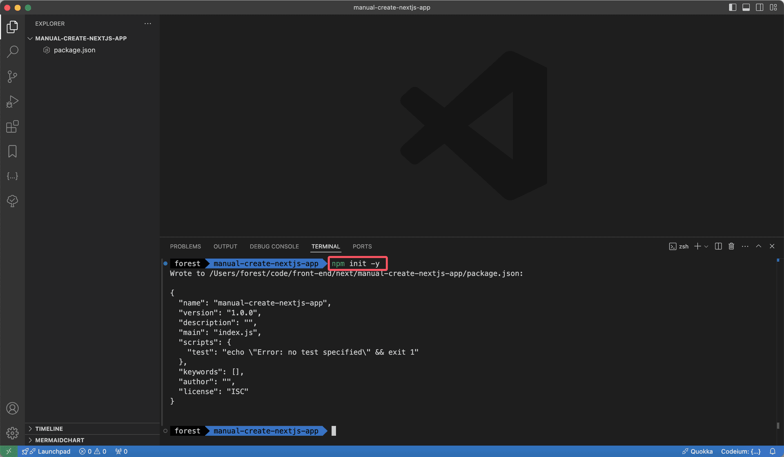Switch to the Output tab
784x457 pixels.
click(x=225, y=246)
